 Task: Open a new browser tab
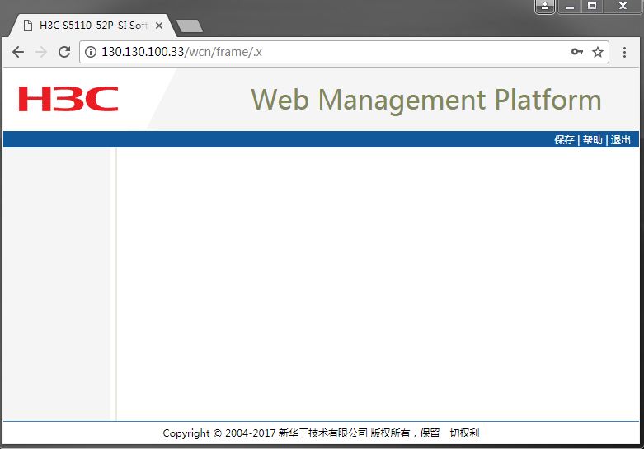pyautogui.click(x=190, y=26)
